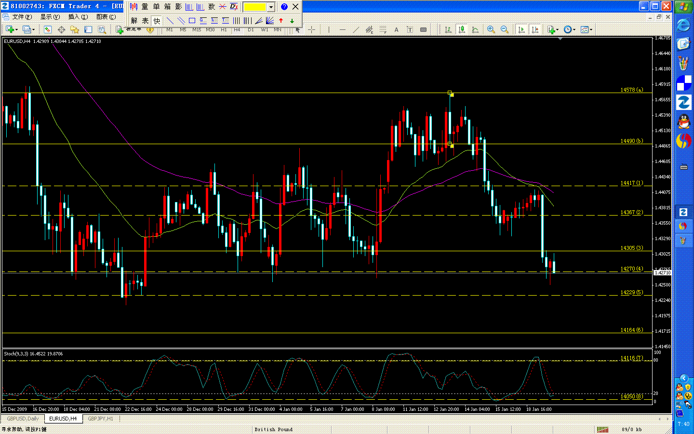Open the 插入(I) menu
Image resolution: width=694 pixels, height=434 pixels.
tap(78, 17)
